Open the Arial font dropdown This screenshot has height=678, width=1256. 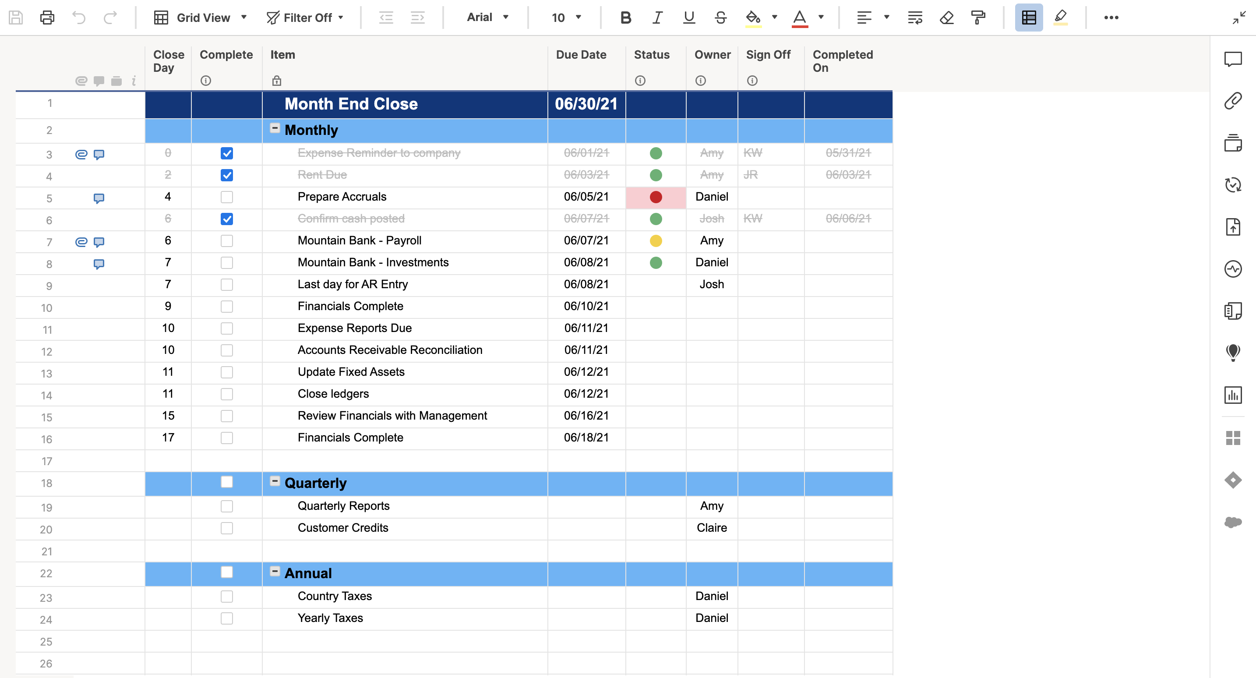487,18
